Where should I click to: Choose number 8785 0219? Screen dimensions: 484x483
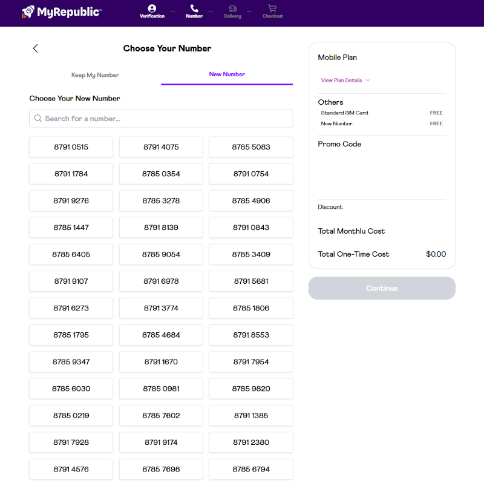[71, 416]
